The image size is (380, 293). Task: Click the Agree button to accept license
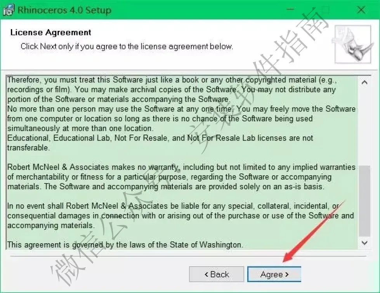coord(274,274)
